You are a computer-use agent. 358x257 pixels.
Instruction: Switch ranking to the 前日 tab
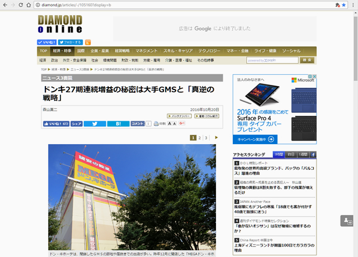coord(291,154)
